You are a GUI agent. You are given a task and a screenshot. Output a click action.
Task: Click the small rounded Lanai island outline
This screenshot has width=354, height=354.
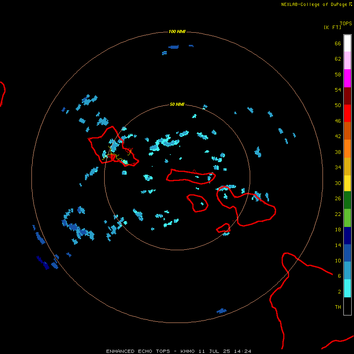(197, 203)
